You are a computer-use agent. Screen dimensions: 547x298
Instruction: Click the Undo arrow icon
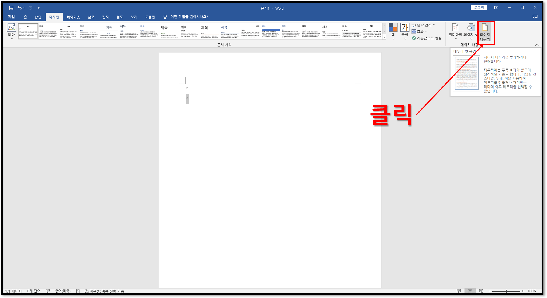(19, 8)
